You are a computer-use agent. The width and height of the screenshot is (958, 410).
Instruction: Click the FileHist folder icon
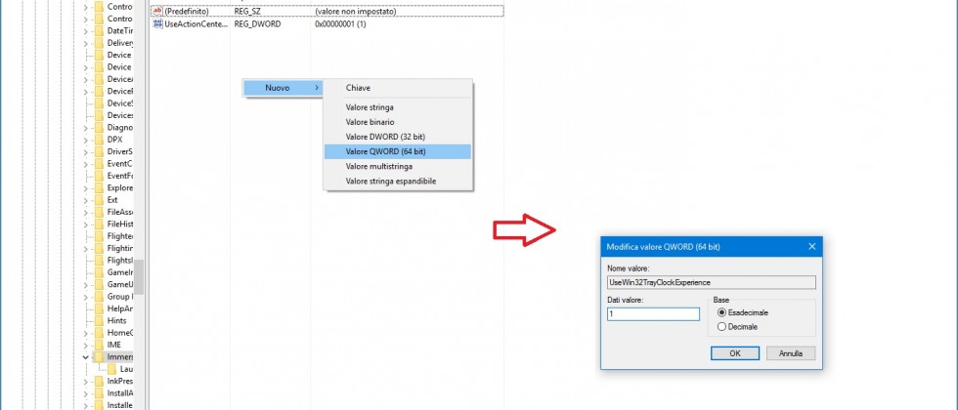point(99,224)
